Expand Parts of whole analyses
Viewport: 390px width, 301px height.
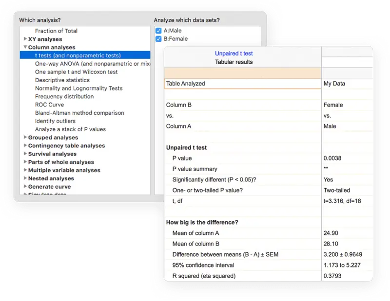click(25, 162)
